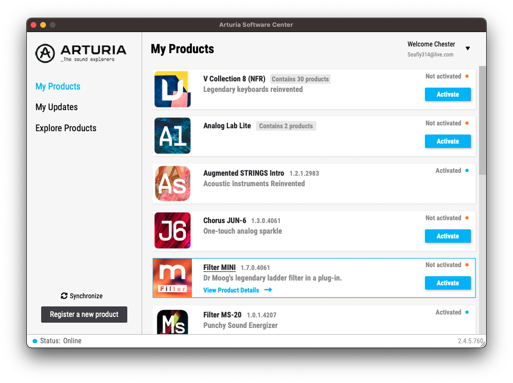Viewport: 513px width, 383px height.
Task: Click 'Not activated' label for Chorus JUN-6
Action: click(x=443, y=218)
